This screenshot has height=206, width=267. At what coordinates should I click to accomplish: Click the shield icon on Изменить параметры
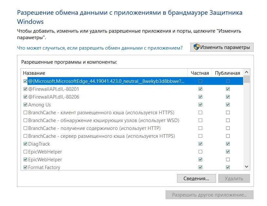point(197,47)
